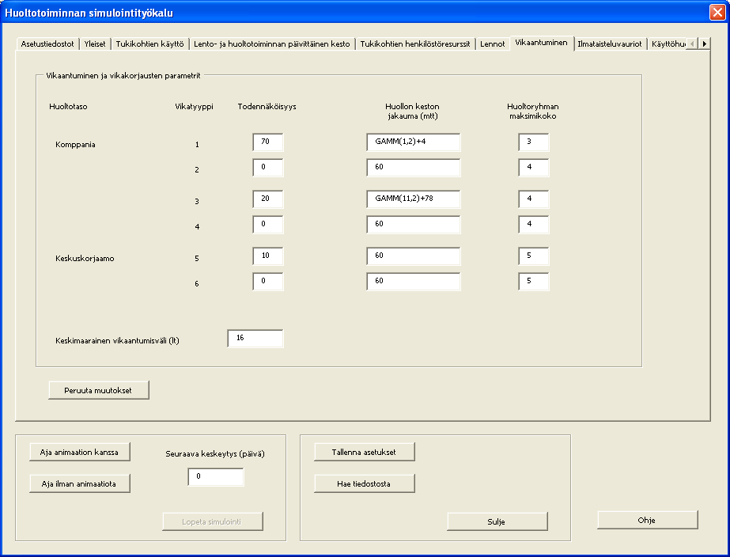Click probability field for fault type 3
The height and width of the screenshot is (557, 730).
[267, 199]
